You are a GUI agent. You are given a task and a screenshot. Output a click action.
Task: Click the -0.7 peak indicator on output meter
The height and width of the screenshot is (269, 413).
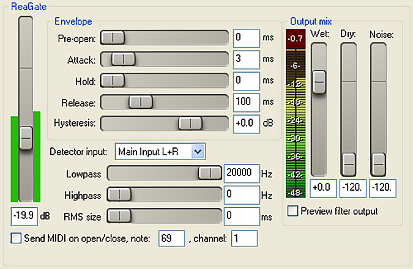pos(296,39)
